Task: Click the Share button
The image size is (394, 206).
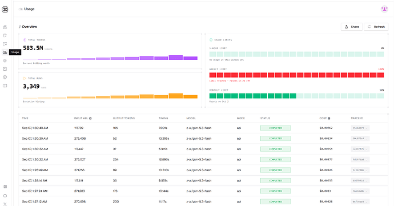Action: click(x=352, y=27)
